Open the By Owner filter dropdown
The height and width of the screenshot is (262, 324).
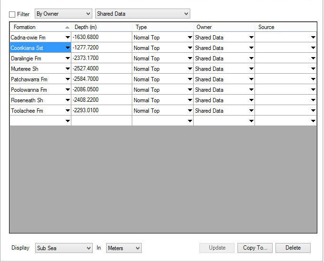click(63, 14)
